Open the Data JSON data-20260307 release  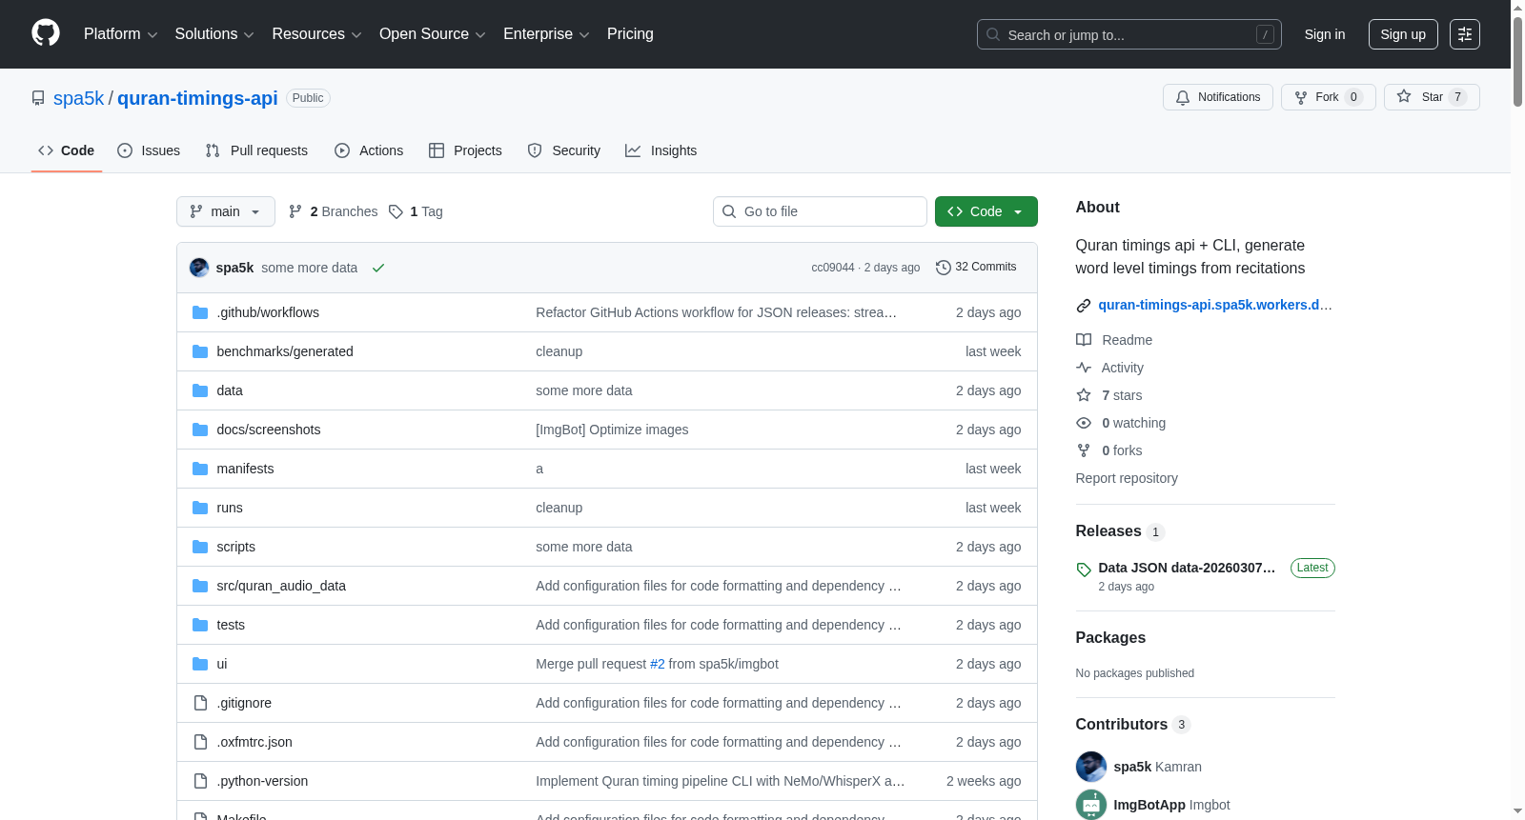1187,568
